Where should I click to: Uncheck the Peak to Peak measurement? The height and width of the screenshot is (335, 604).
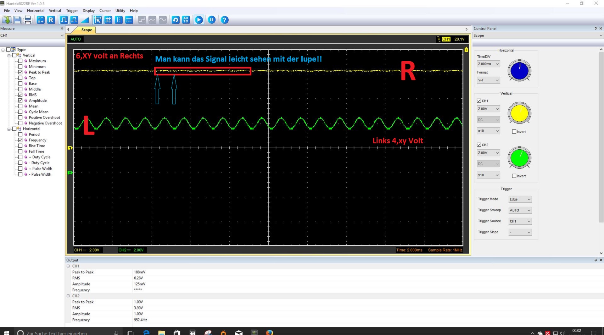[x=20, y=72]
